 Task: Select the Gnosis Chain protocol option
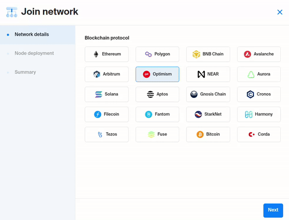[x=208, y=94]
